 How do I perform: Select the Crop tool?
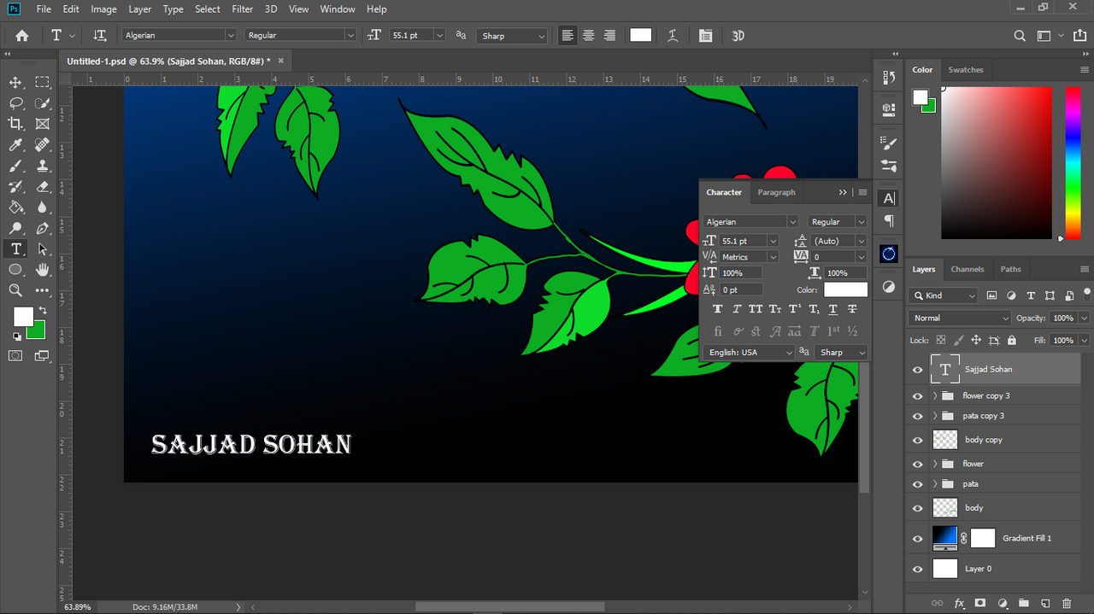15,124
